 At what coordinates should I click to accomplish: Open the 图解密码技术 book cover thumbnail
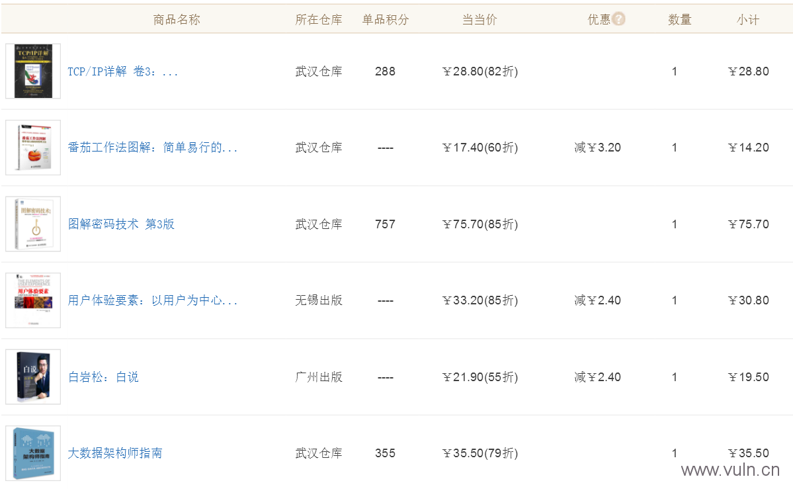coord(33,224)
